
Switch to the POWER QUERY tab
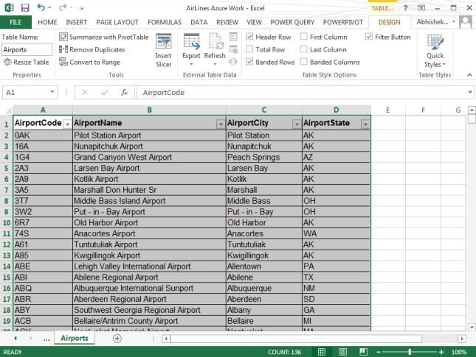click(x=292, y=22)
